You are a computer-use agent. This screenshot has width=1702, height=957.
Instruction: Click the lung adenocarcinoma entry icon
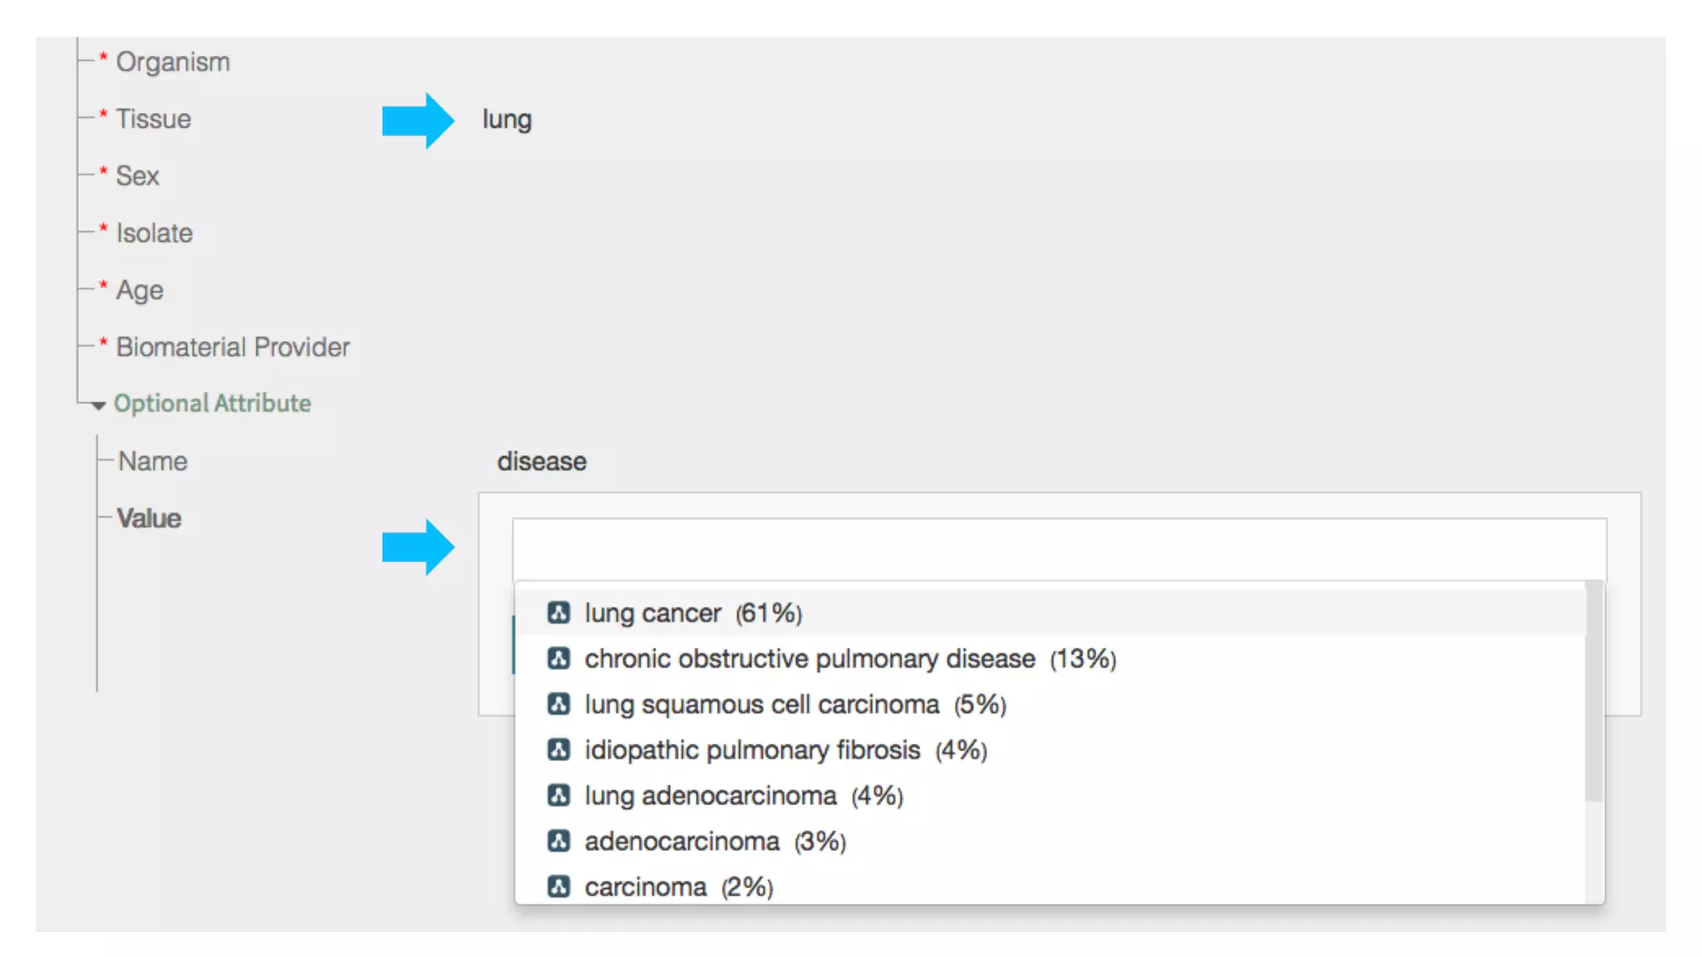tap(558, 796)
